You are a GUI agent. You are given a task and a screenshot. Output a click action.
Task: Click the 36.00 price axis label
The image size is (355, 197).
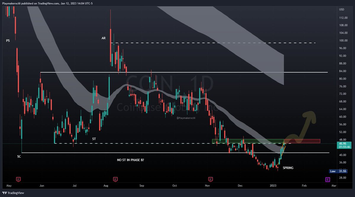tap(343, 163)
